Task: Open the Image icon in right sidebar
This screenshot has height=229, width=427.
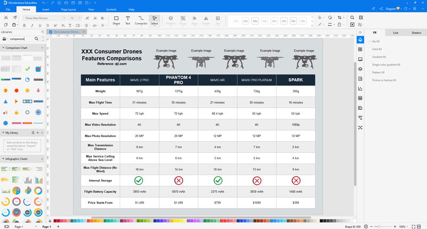Action: pos(360,59)
